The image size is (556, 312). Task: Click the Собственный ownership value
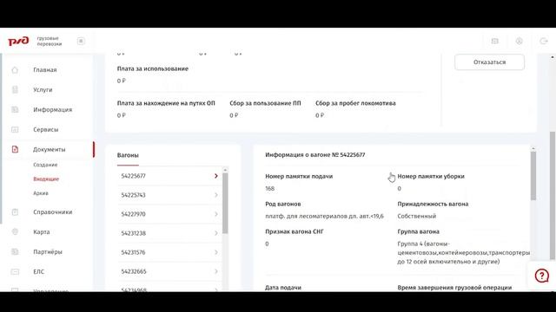tap(417, 216)
